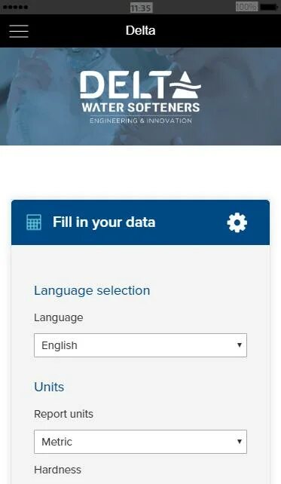Screen dimensions: 281x484
Task: Open the hamburger menu
Action: pyautogui.click(x=19, y=31)
